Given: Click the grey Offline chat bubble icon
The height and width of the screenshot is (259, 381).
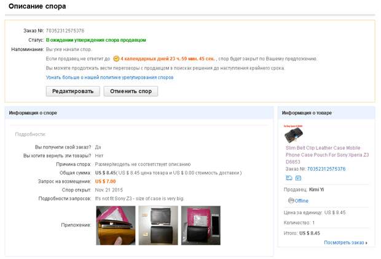Looking at the screenshot, I should pos(291,201).
